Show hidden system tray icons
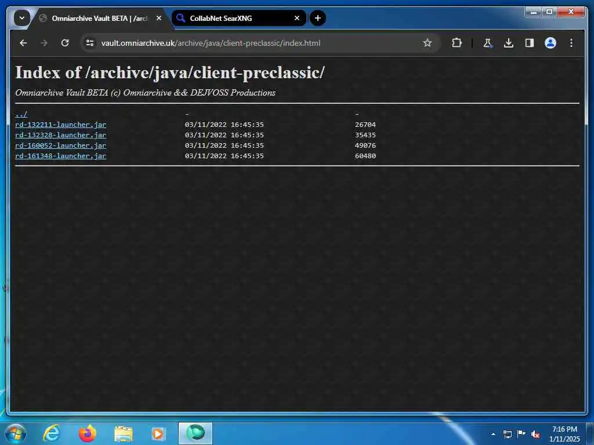The width and height of the screenshot is (594, 445). pos(493,434)
